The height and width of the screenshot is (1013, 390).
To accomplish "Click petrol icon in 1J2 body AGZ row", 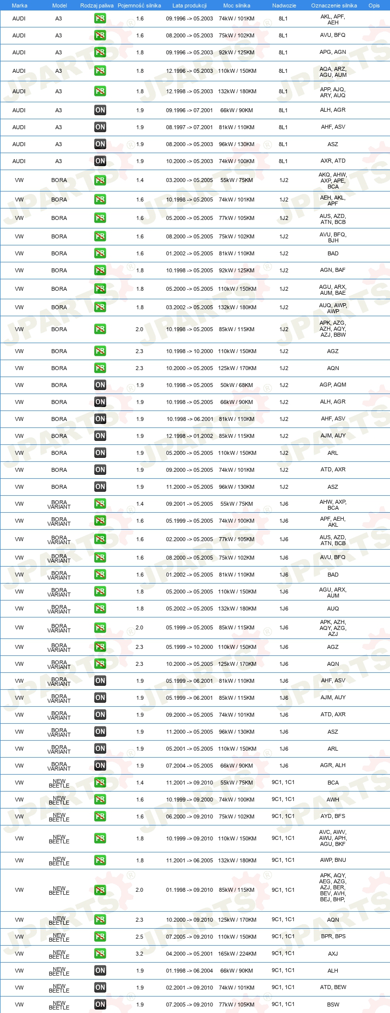I will 100,351.
